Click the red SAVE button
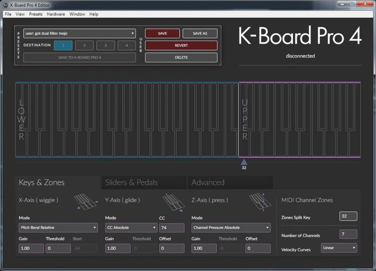376x271 pixels. [162, 34]
